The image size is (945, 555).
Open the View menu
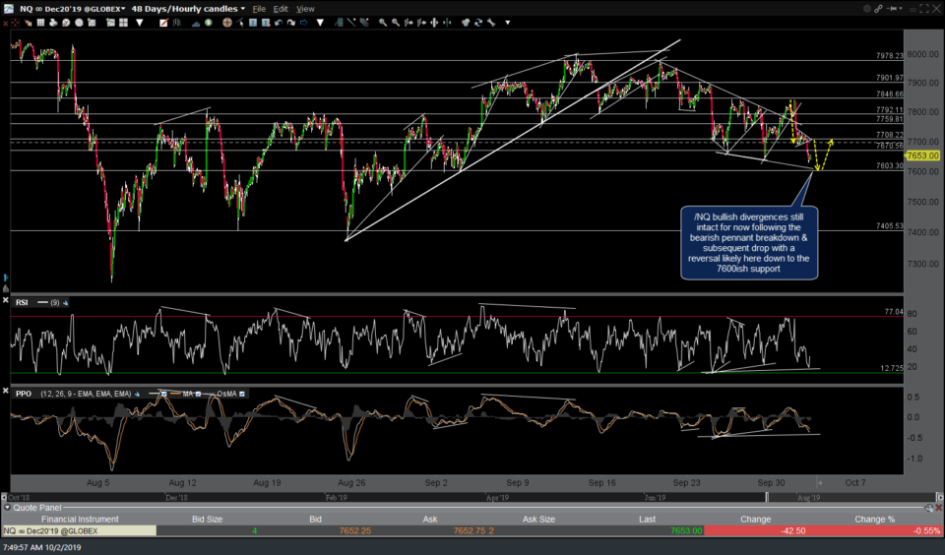(x=305, y=9)
